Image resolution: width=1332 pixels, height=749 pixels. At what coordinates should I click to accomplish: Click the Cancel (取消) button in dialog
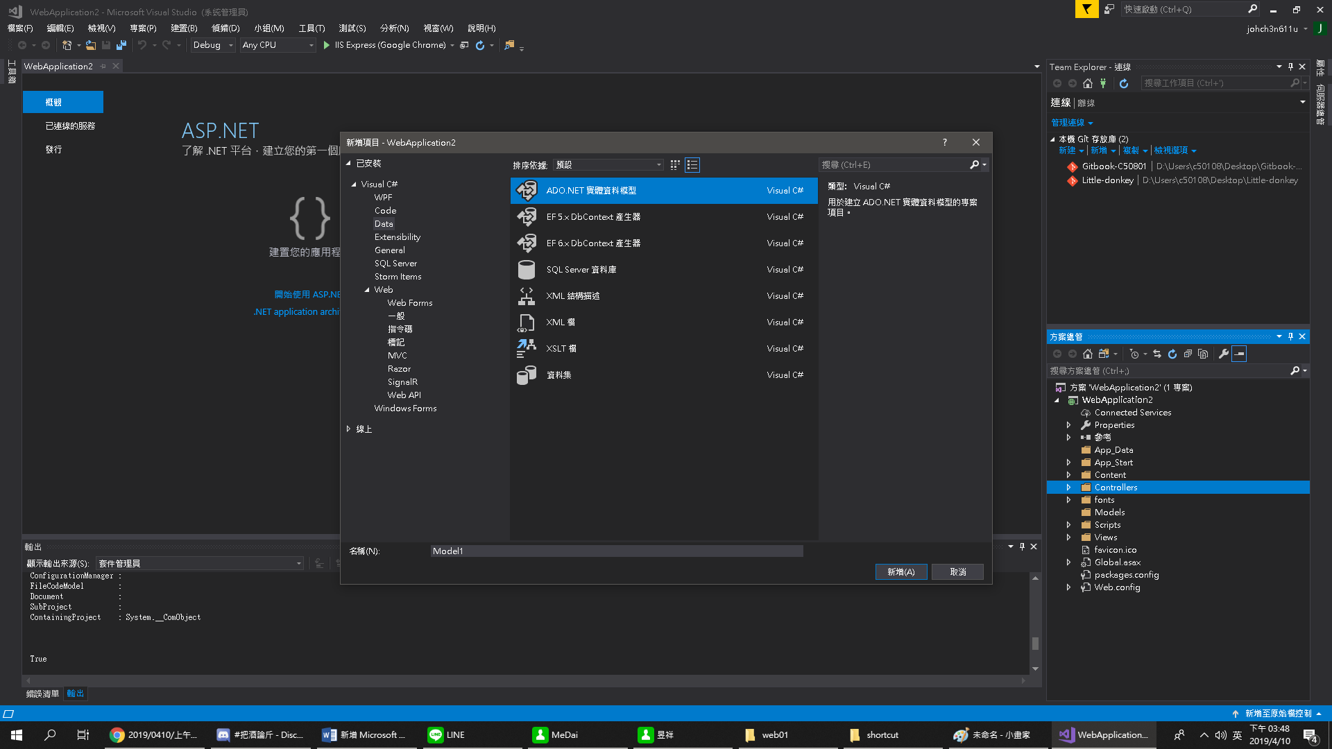[x=958, y=572]
